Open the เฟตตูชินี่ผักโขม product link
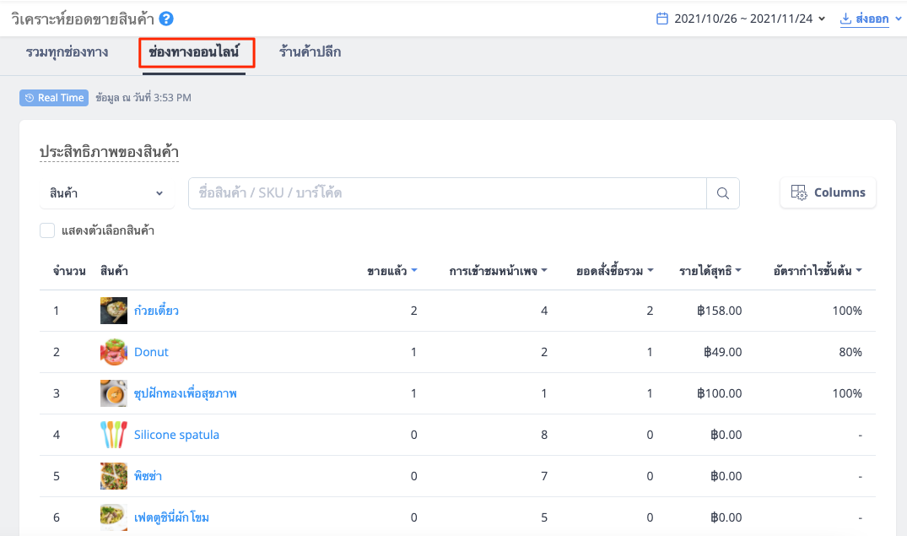Screen dimensions: 907x536 [171, 517]
